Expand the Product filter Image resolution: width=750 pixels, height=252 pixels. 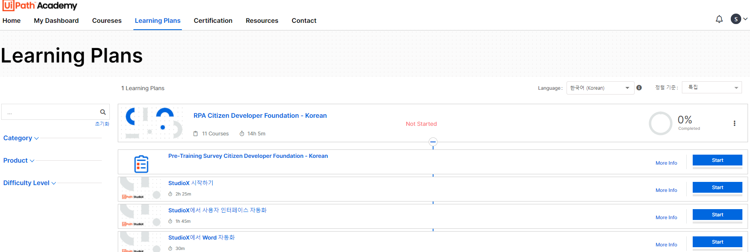[x=19, y=160]
